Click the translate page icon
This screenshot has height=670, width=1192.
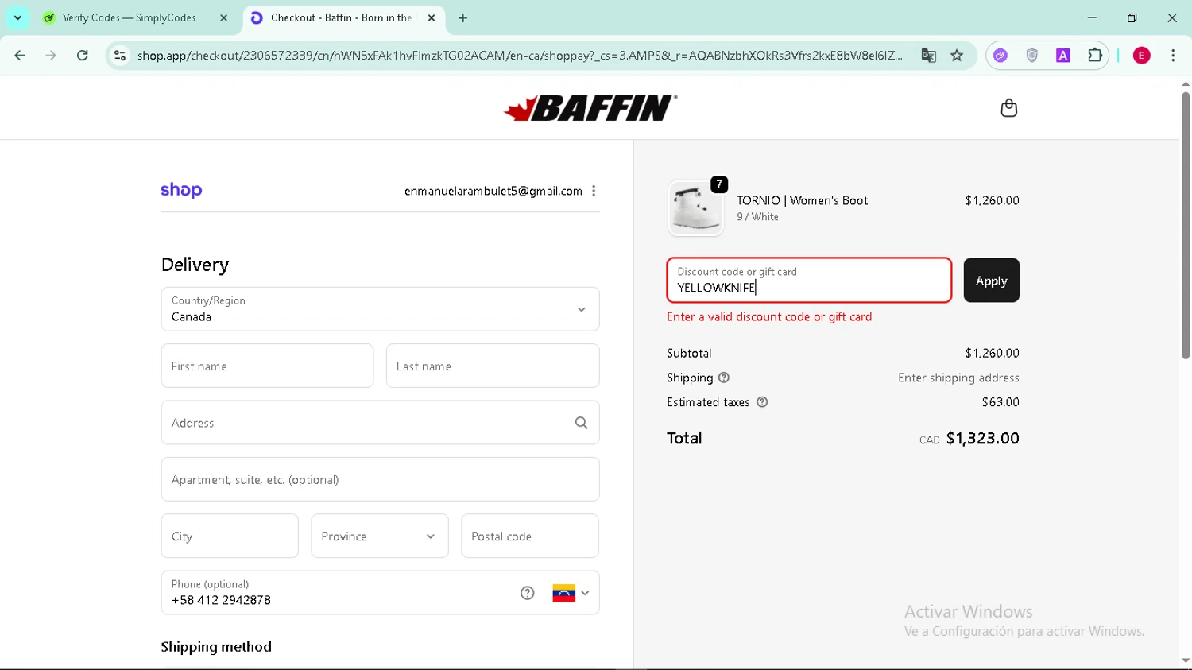tap(928, 56)
